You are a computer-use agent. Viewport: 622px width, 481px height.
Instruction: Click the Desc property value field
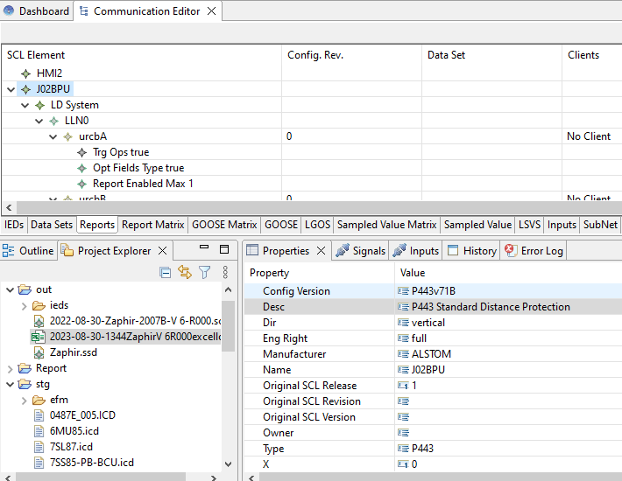(x=508, y=307)
